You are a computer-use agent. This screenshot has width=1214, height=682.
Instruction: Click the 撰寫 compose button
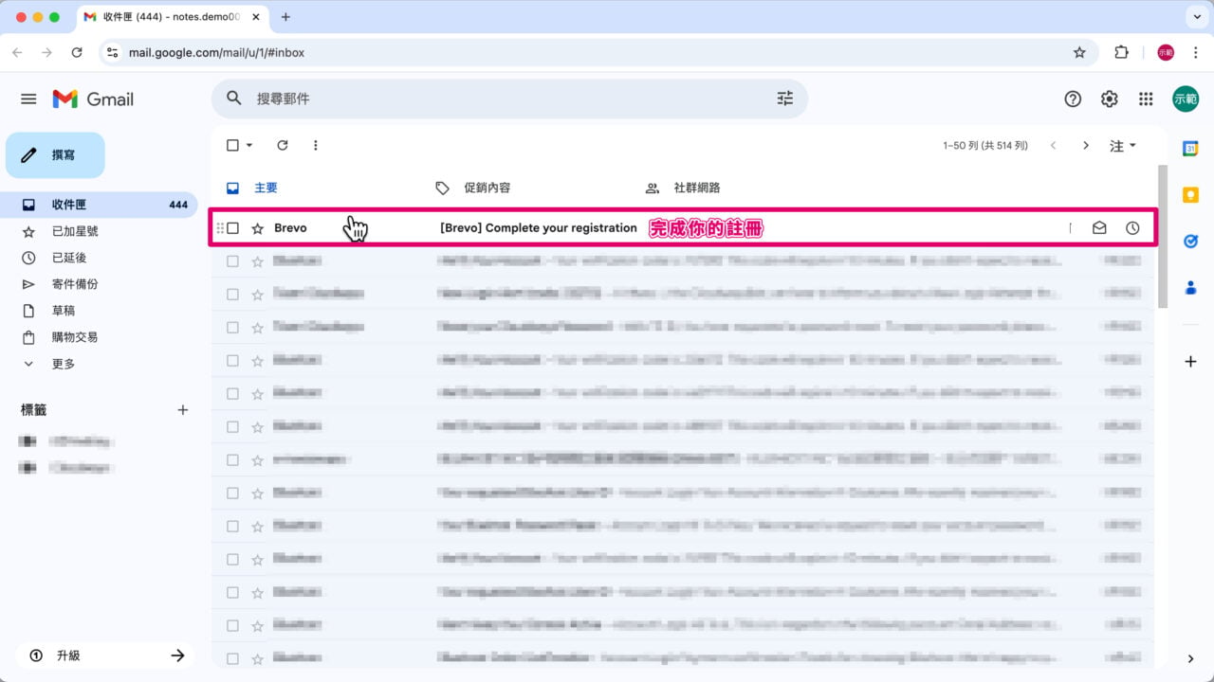[x=55, y=154]
